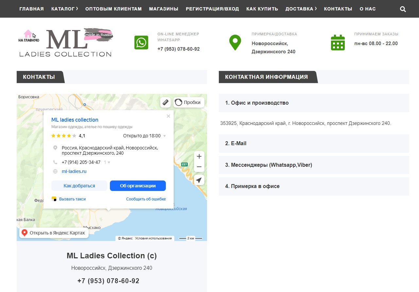Click 'Мысхако' place label on the map
The width and height of the screenshot is (419, 292).
(92, 227)
